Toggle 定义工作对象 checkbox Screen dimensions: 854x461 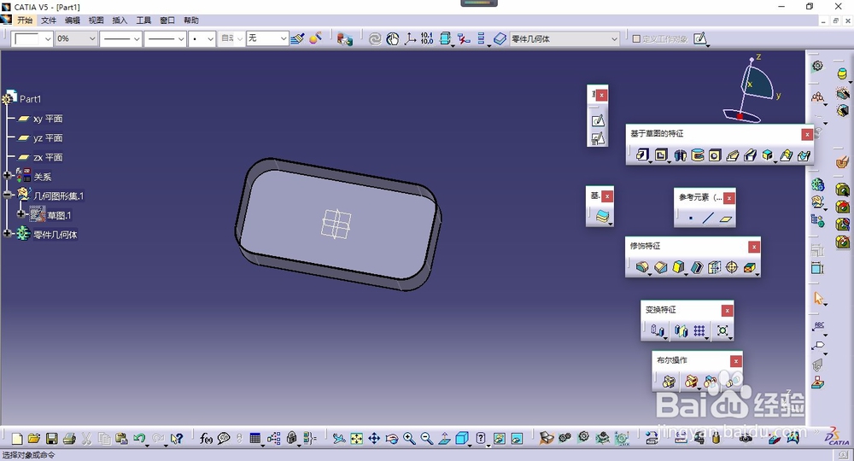point(636,38)
